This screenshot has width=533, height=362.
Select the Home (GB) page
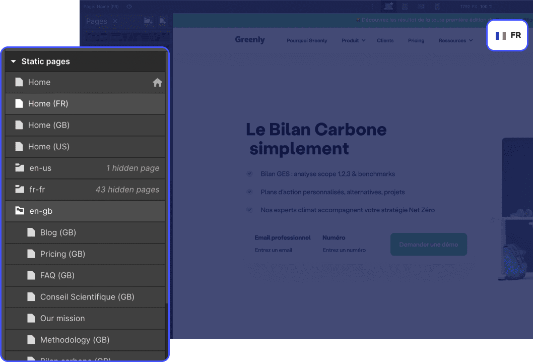coord(85,125)
